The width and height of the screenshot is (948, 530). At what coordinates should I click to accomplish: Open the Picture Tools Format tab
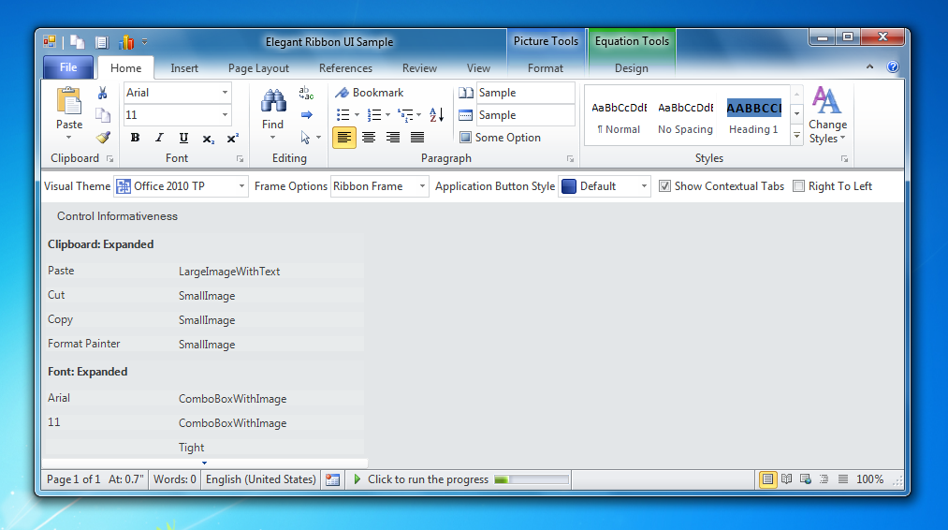tap(546, 68)
